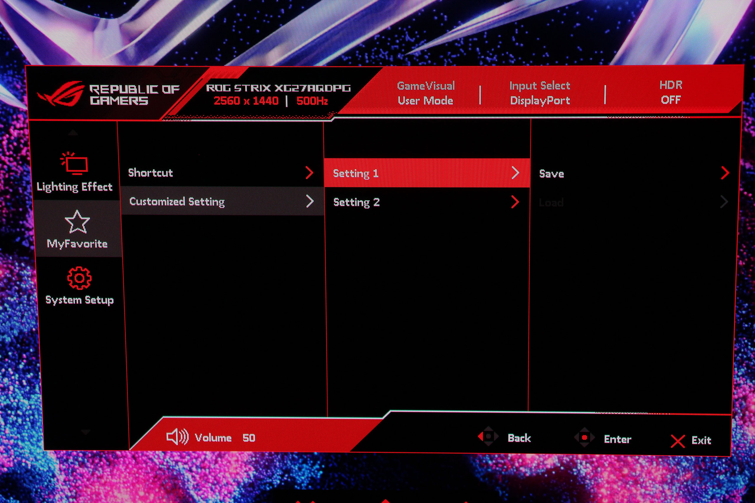Screen dimensions: 755x503
Task: Click the Volume 50 value
Action: (249, 438)
